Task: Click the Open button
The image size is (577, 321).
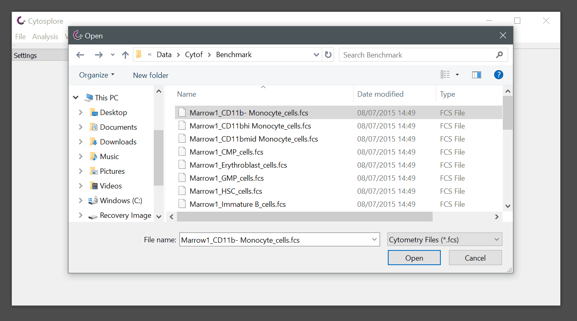Action: pyautogui.click(x=414, y=258)
